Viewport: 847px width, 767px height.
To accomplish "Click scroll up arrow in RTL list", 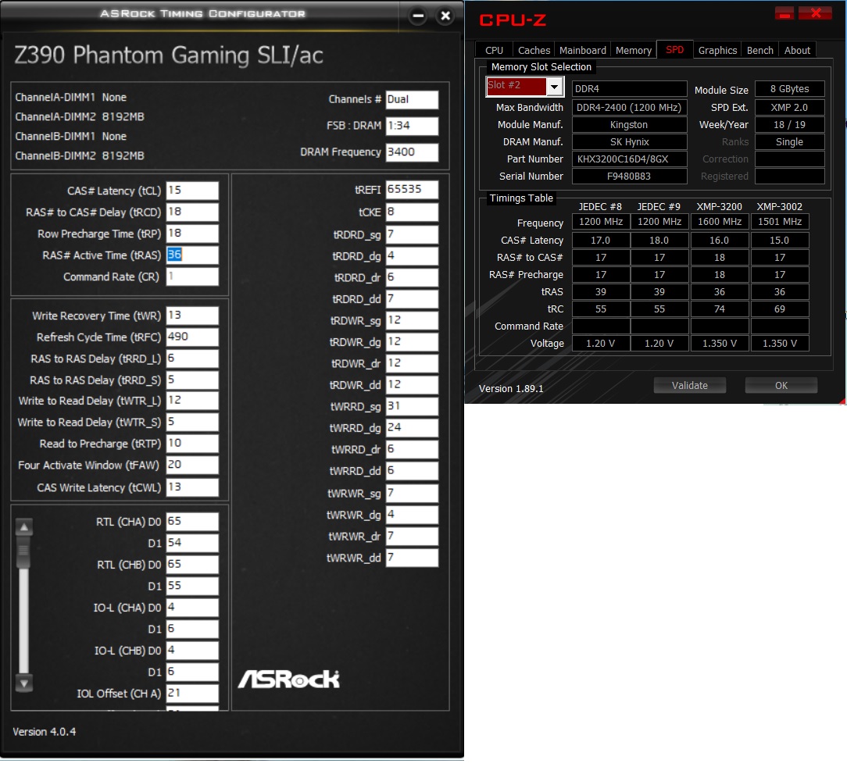I will pyautogui.click(x=23, y=526).
